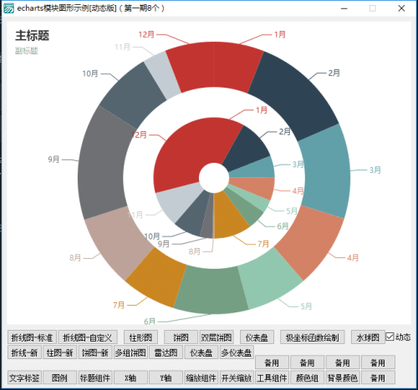Select the outer ring green 6月 slice
Viewport: 418px width, 390px height.
(212, 291)
